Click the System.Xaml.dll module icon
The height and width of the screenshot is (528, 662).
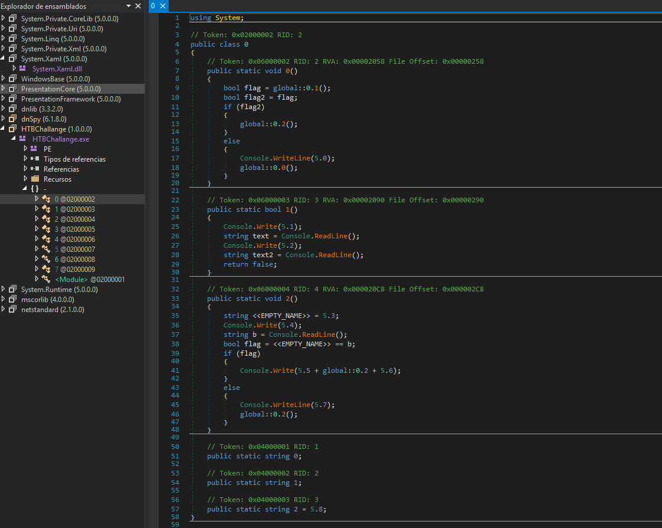[22, 69]
